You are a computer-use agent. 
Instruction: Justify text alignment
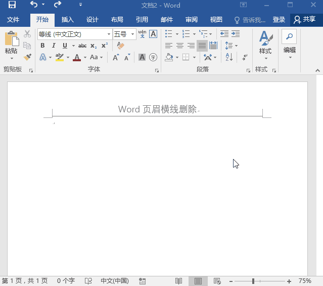tap(202, 46)
